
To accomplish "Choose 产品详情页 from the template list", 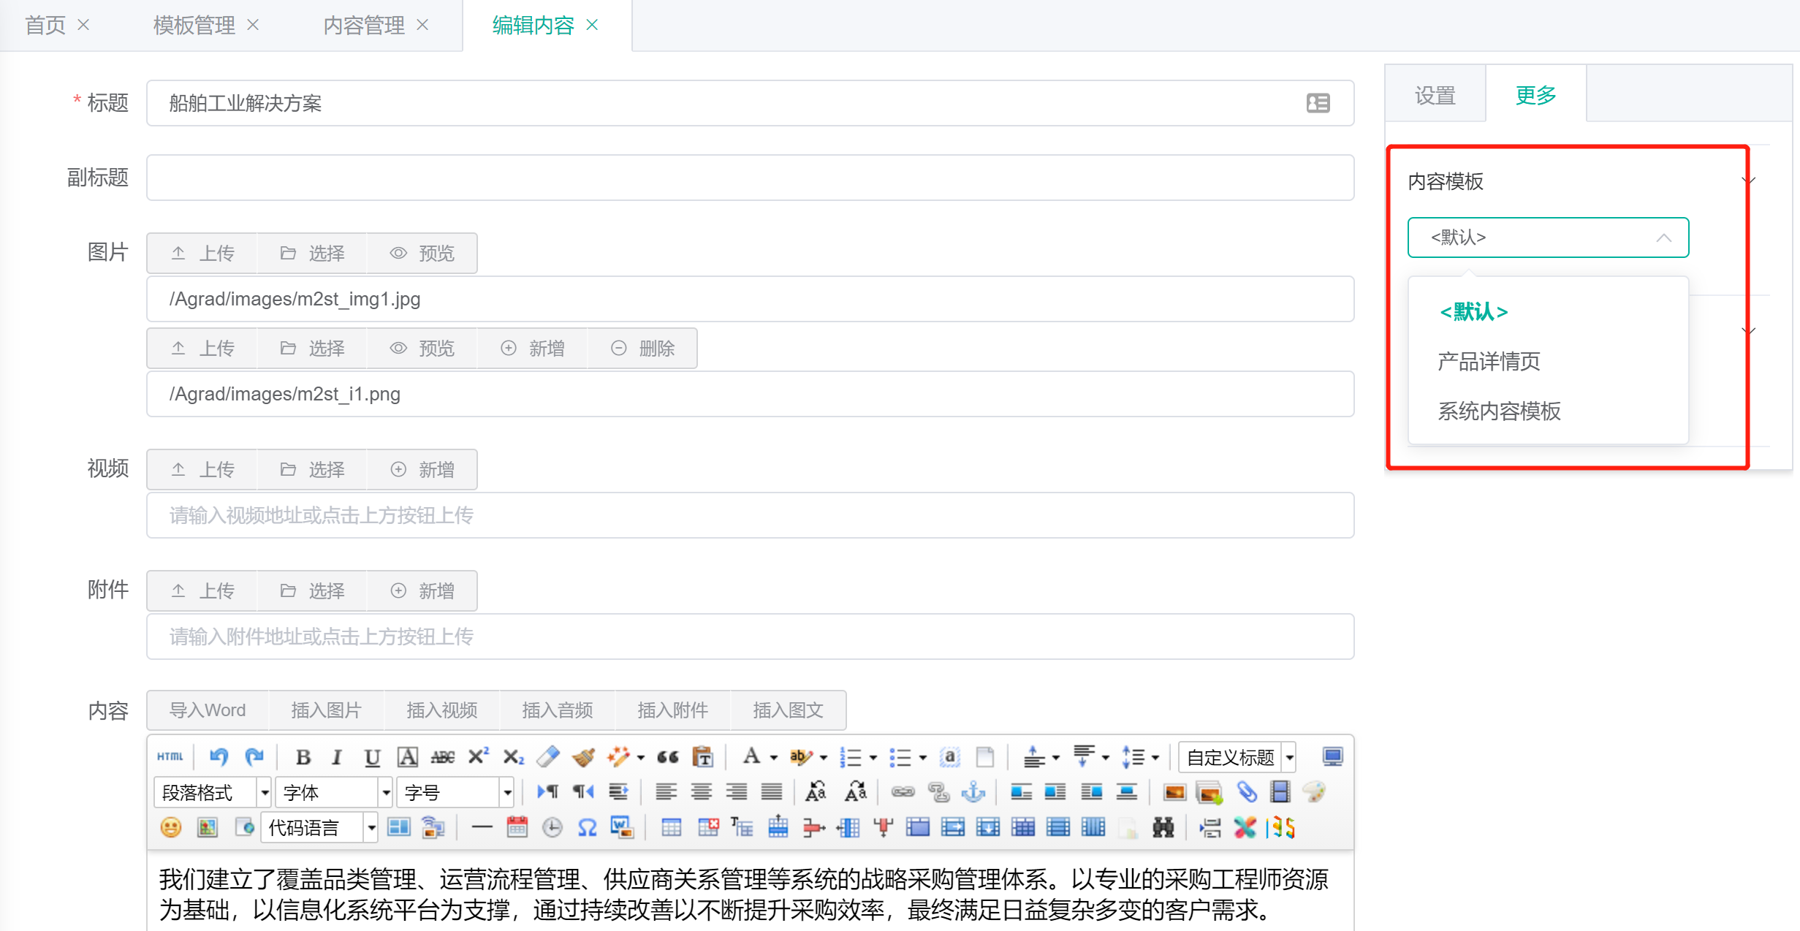I will 1488,361.
